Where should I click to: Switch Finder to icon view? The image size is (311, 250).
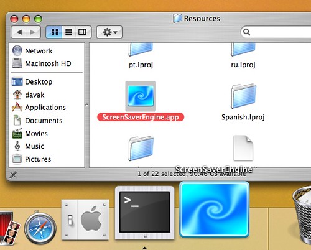pyautogui.click(x=54, y=32)
